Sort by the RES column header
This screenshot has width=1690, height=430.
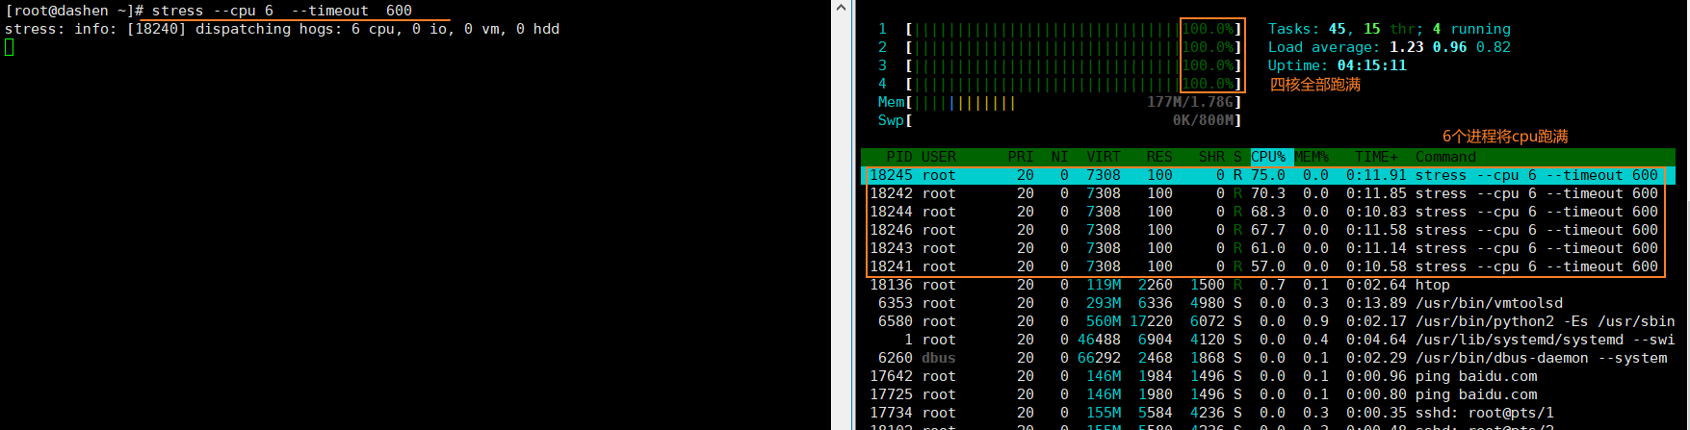pos(1159,157)
